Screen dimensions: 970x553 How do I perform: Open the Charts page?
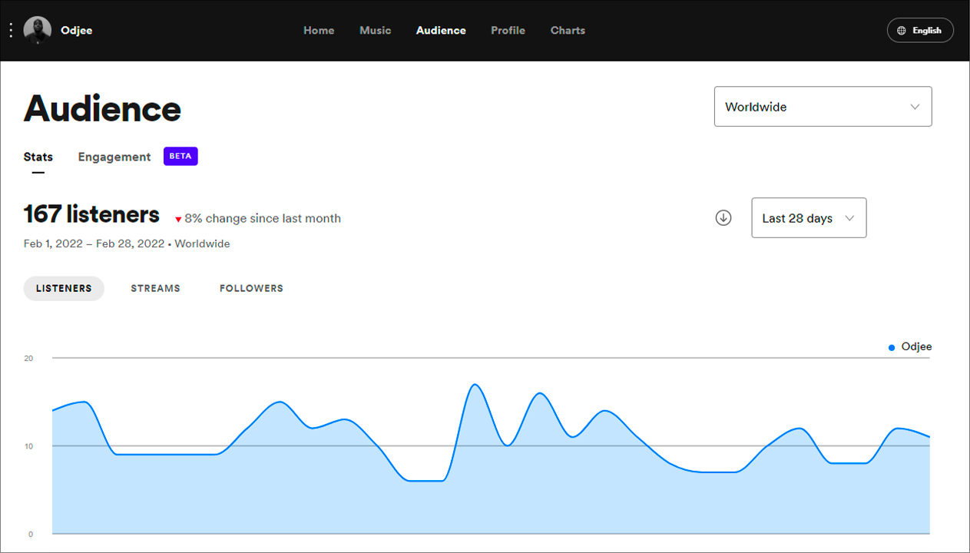coord(568,31)
